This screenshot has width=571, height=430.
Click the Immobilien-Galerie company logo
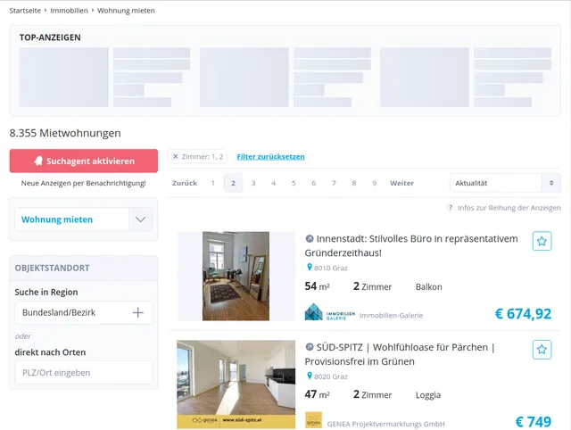329,314
